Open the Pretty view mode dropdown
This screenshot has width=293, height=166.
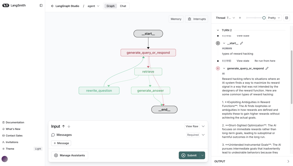(x=274, y=18)
